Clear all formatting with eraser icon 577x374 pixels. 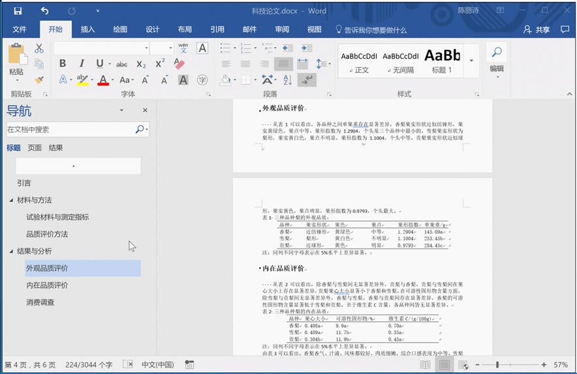click(179, 63)
